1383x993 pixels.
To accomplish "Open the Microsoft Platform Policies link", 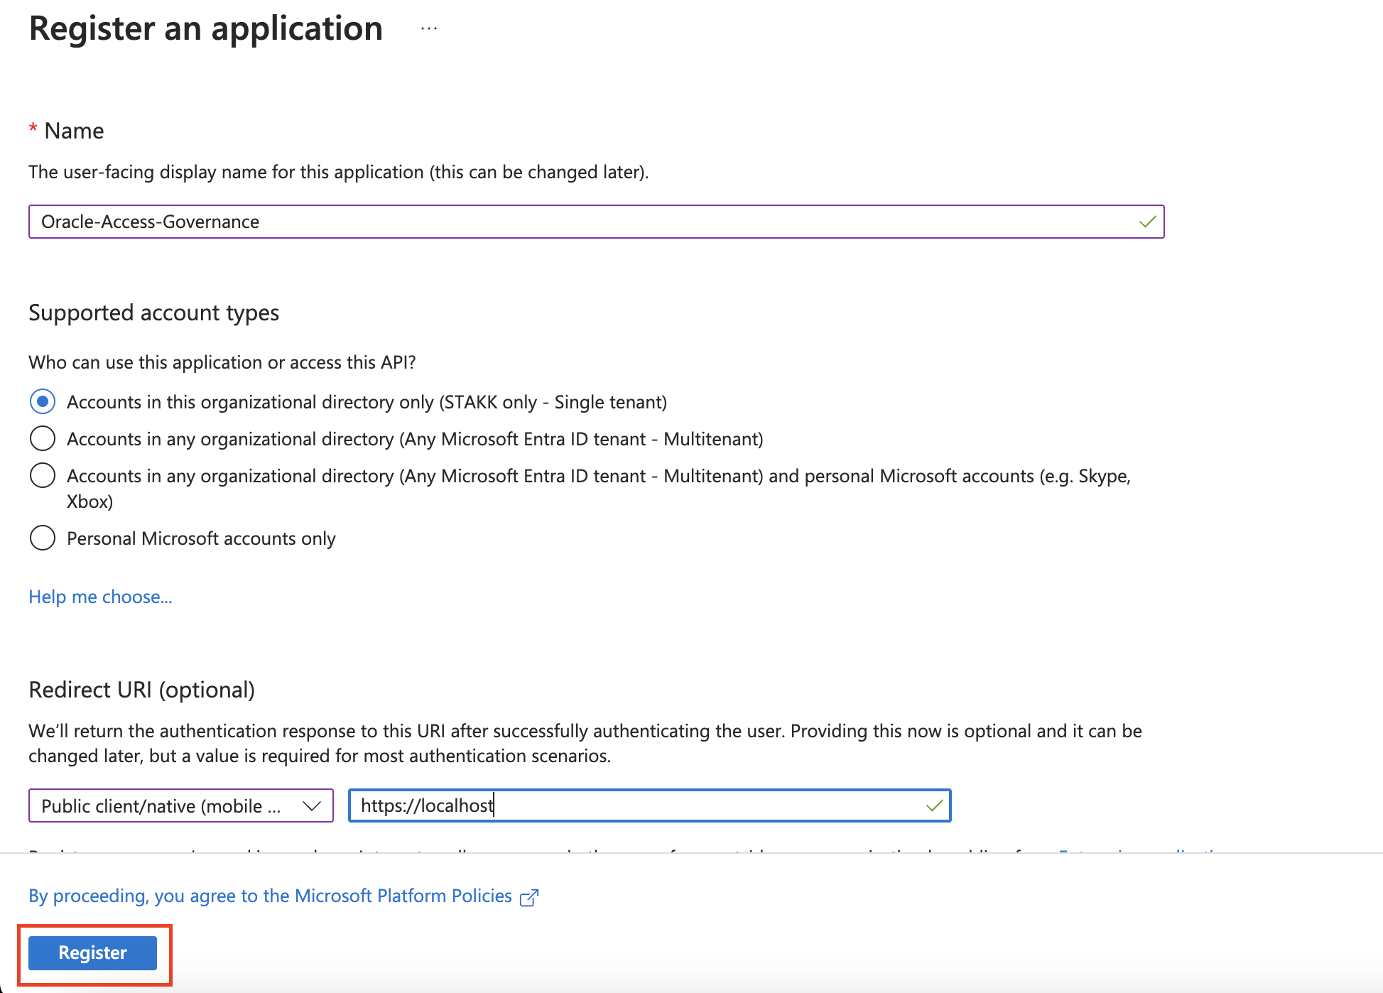I will 270,896.
